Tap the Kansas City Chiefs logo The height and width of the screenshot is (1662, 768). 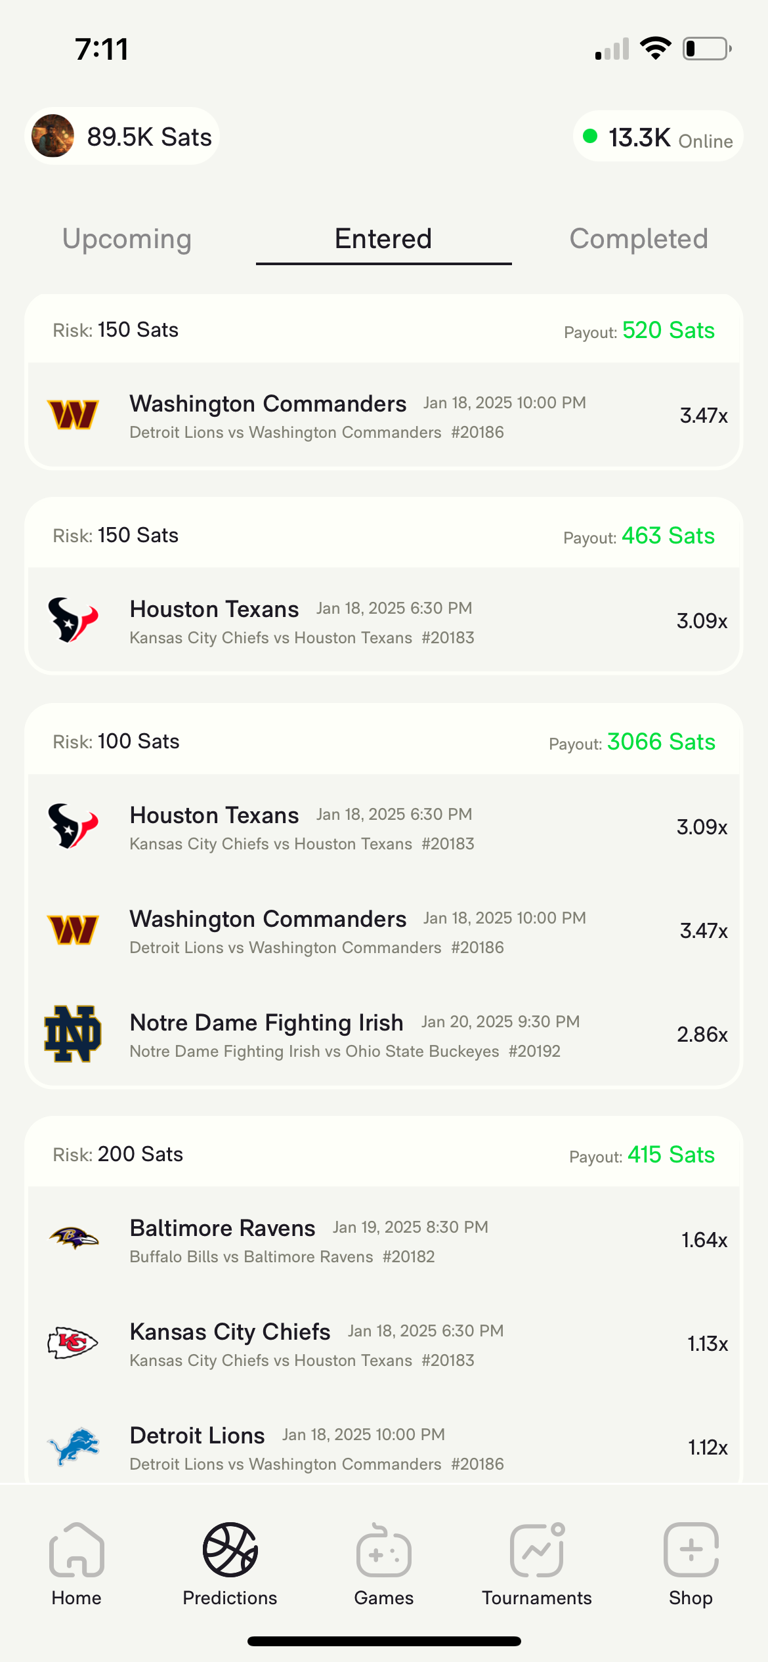click(x=73, y=1343)
